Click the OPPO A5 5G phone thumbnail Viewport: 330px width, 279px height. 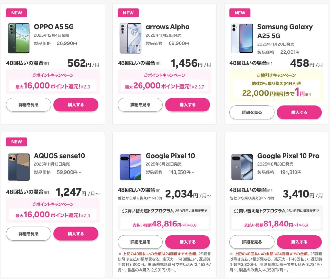pos(18,37)
